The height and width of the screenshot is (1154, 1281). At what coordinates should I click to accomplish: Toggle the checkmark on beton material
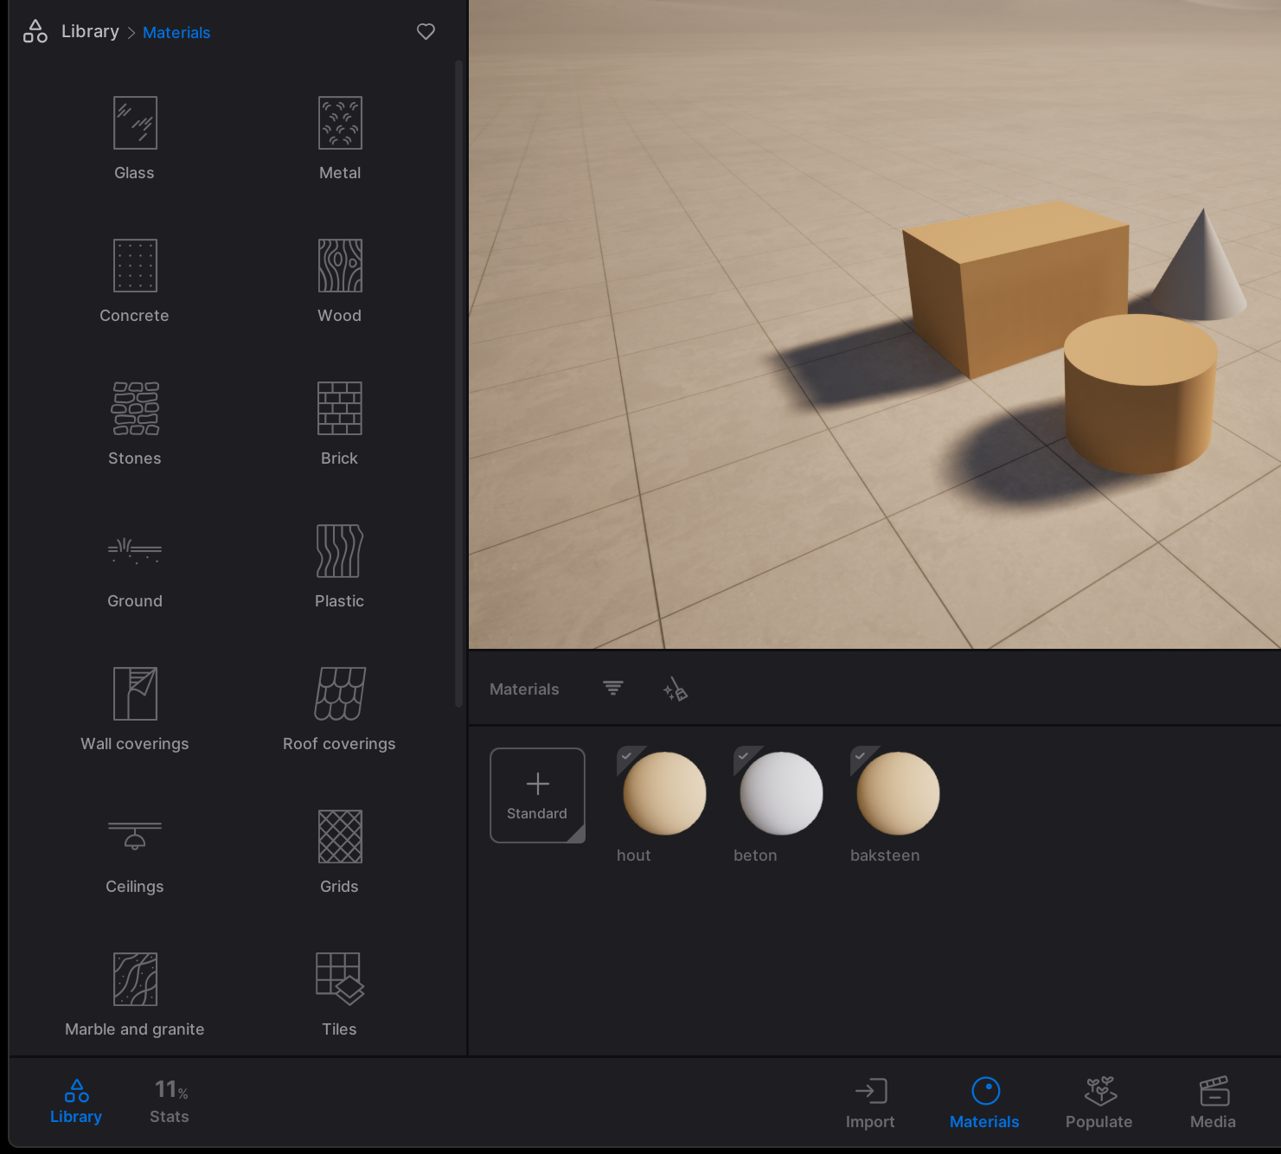click(744, 756)
